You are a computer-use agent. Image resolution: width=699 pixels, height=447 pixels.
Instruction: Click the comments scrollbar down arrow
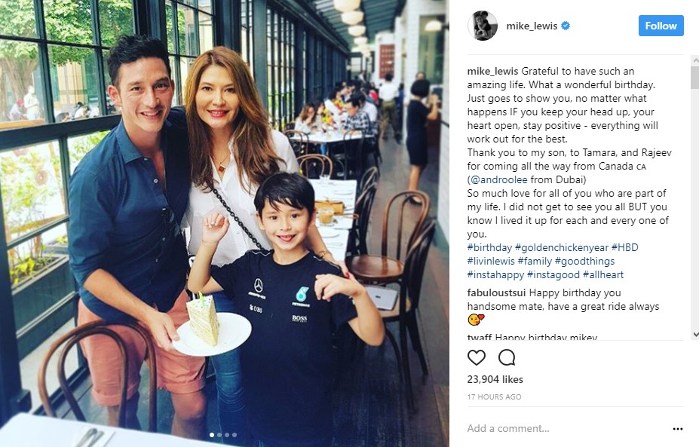(695, 334)
